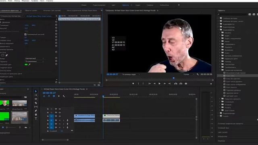Toggle V2 track visibility eye
This screenshot has width=258, height=145.
60,112
